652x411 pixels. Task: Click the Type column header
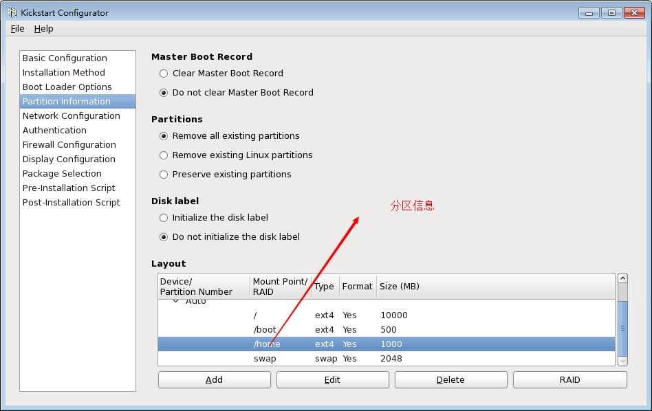325,287
